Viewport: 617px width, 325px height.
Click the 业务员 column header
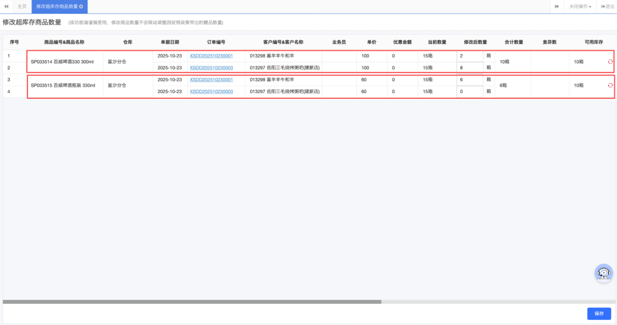(339, 42)
